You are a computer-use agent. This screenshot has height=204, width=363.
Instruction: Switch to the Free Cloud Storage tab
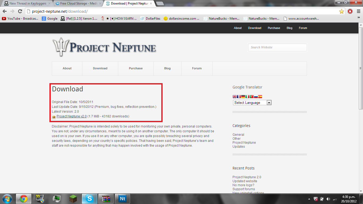(78, 3)
